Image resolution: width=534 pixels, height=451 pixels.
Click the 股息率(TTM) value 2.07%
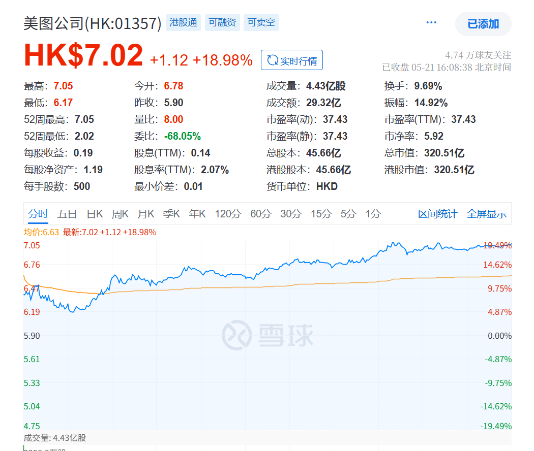tap(215, 170)
